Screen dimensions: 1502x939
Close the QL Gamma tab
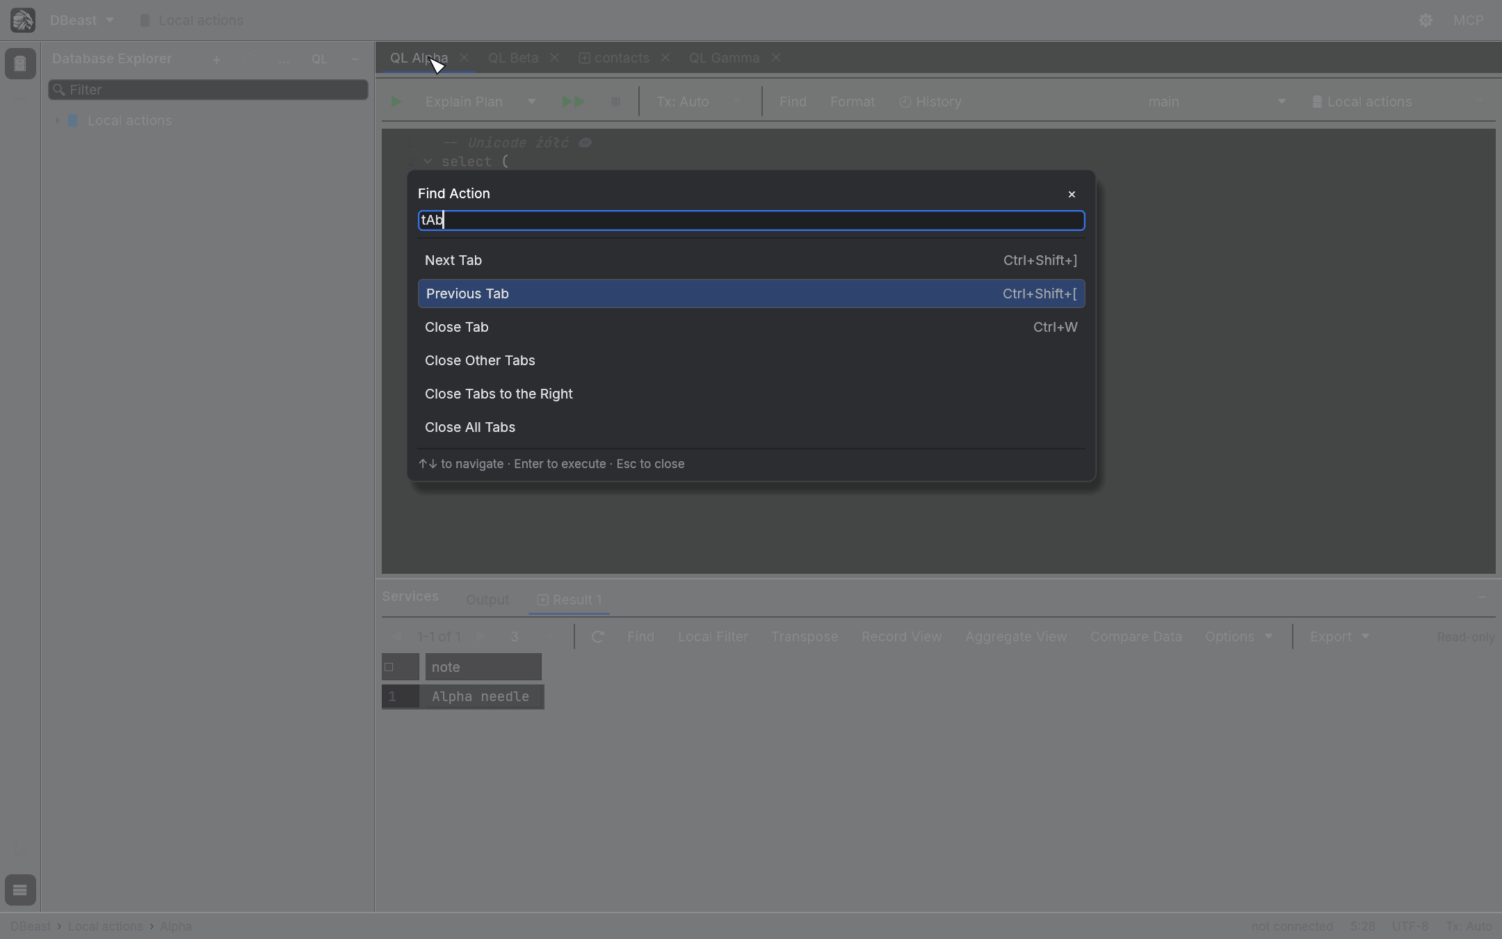(x=776, y=58)
